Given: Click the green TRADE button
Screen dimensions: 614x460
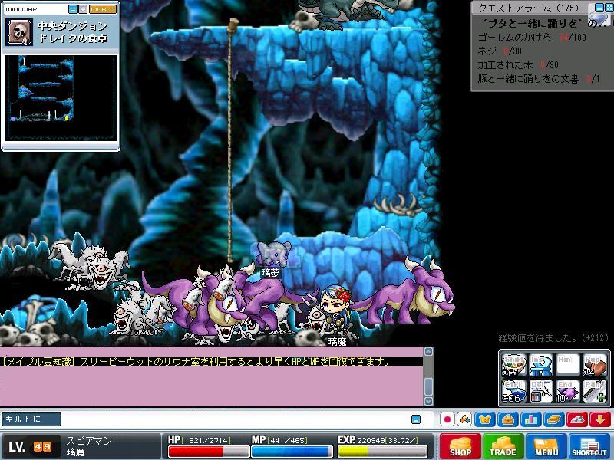Looking at the screenshot, I should pyautogui.click(x=503, y=446).
